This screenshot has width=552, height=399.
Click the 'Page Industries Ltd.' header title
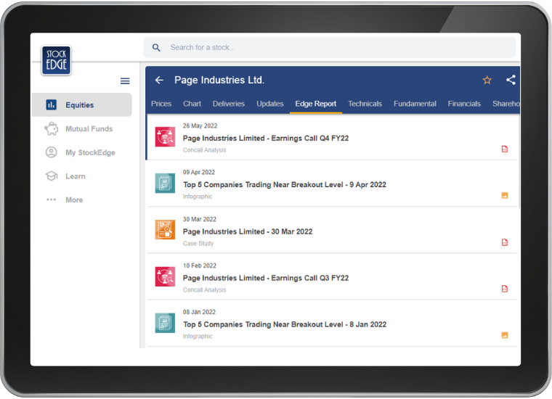pyautogui.click(x=219, y=80)
